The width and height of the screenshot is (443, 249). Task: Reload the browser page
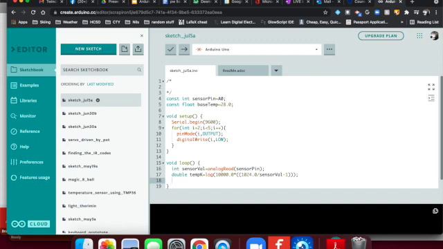tap(33, 12)
